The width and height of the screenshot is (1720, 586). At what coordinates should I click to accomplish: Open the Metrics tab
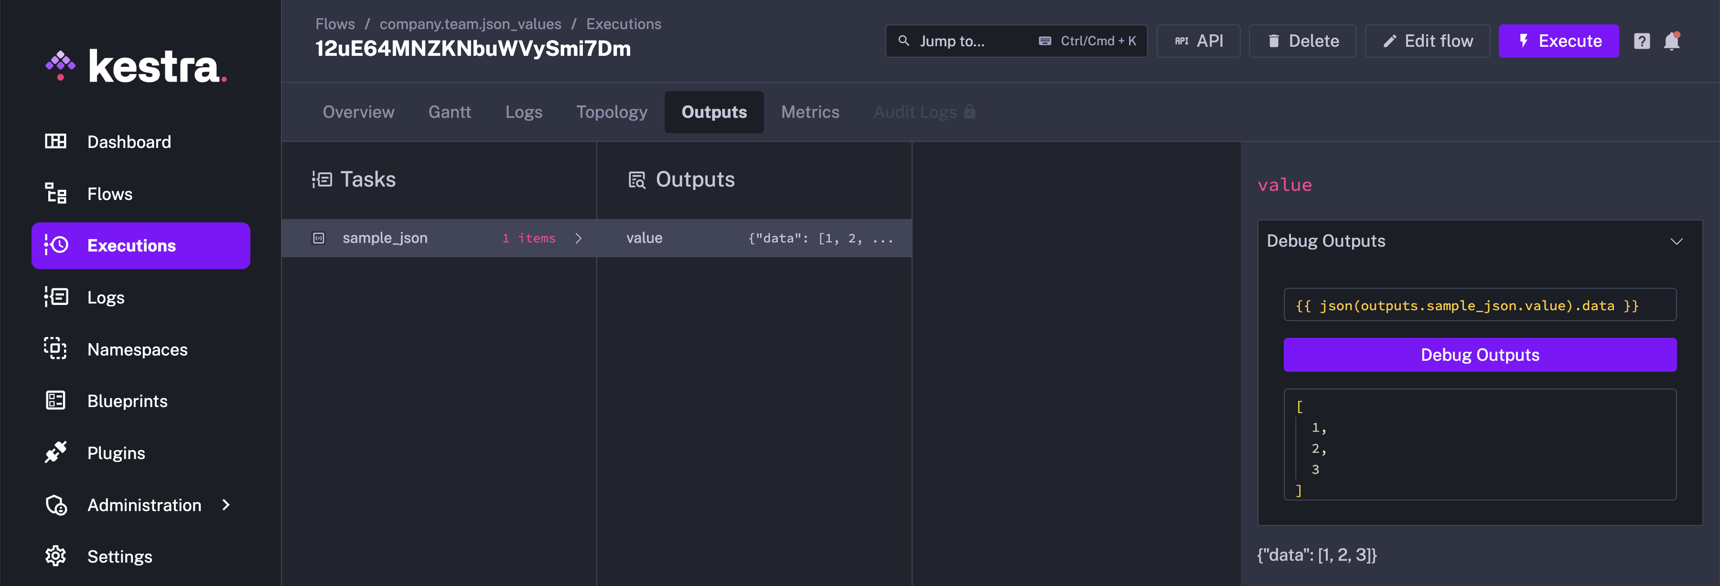click(810, 112)
